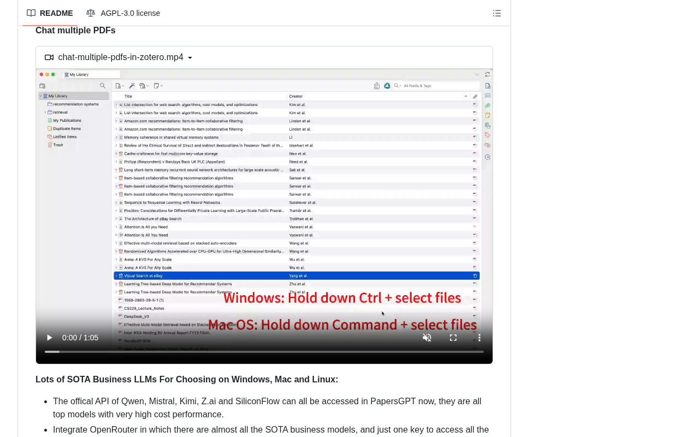
Task: Click the 'Chat multiple PDFs' heading
Action: point(75,31)
